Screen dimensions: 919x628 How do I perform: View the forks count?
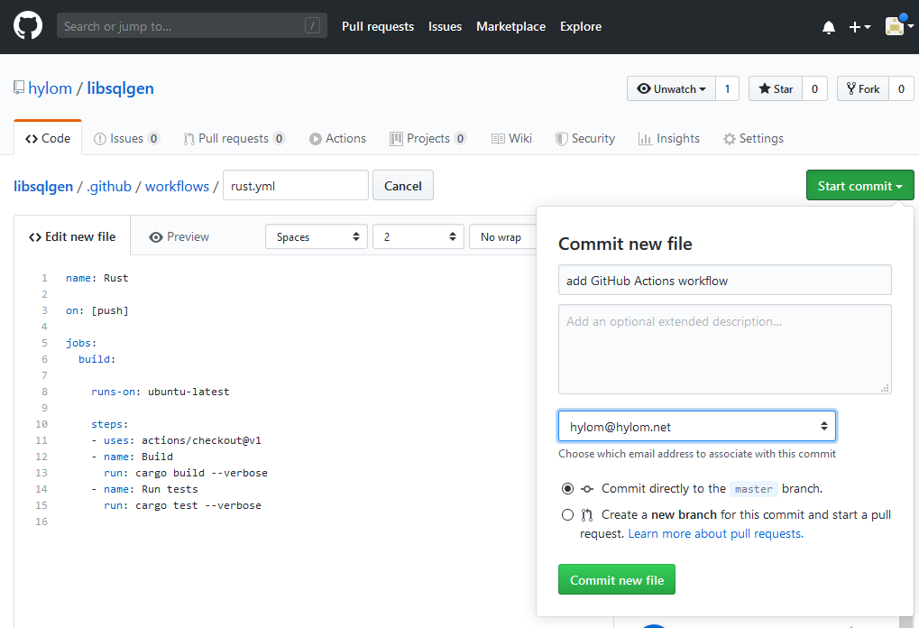[x=902, y=88]
